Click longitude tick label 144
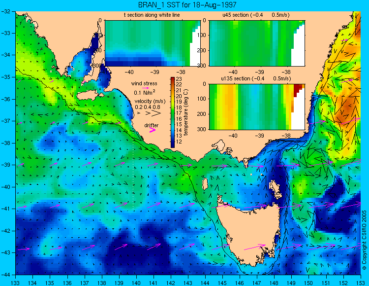Image resolution: width=369 pixels, height=286 pixels. click(205, 283)
